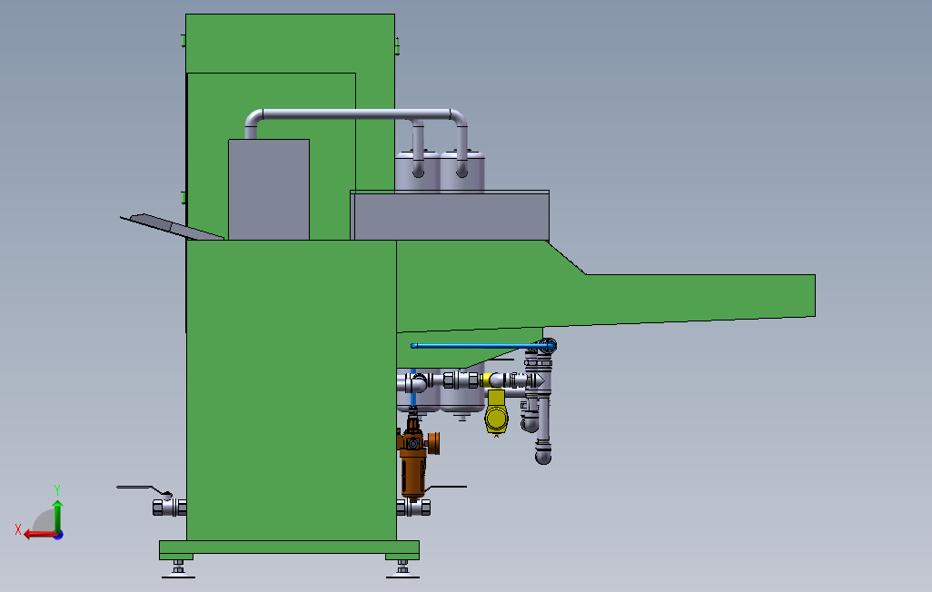Viewport: 932px width, 592px height.
Task: Select the yellow valve under the piping
Action: point(496,412)
